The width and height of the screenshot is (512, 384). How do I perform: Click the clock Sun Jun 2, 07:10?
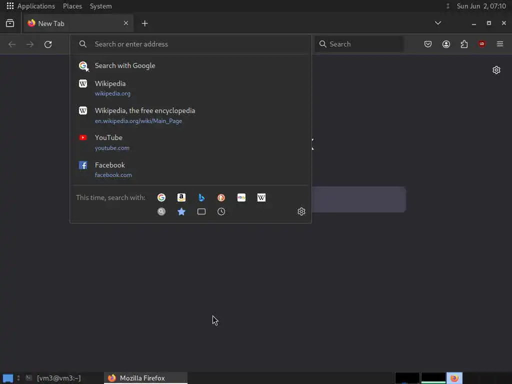[x=481, y=6]
